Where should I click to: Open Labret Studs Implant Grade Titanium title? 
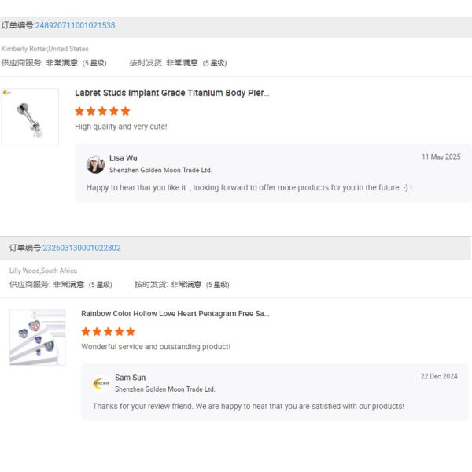click(171, 93)
